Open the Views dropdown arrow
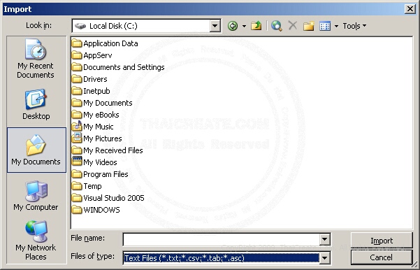Viewport: 420px width, 270px height. click(336, 26)
